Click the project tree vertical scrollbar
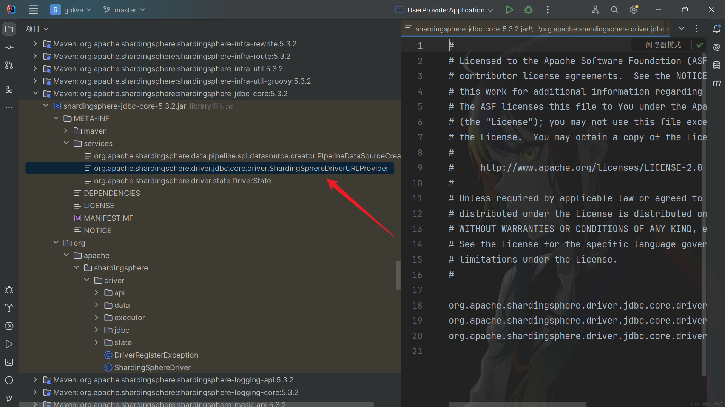This screenshot has width=725, height=407. point(398,275)
